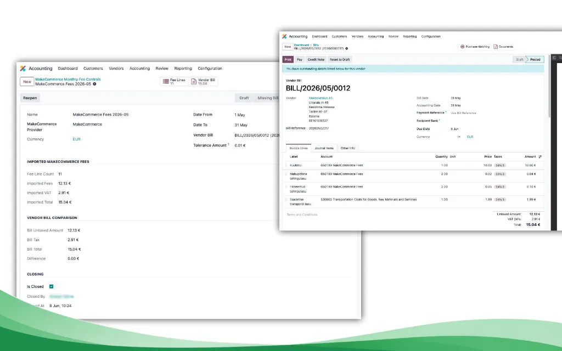Open the Review menu in the vendor bill window

(393, 37)
